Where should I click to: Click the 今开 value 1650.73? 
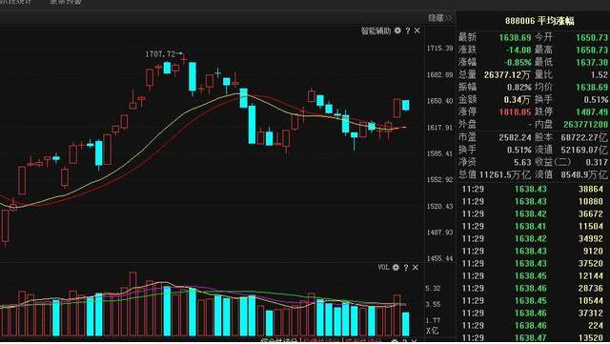pyautogui.click(x=591, y=37)
